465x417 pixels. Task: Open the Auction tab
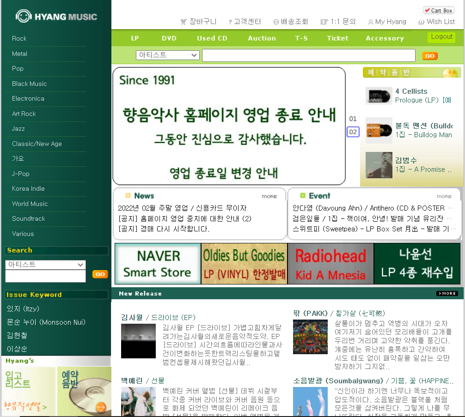262,38
